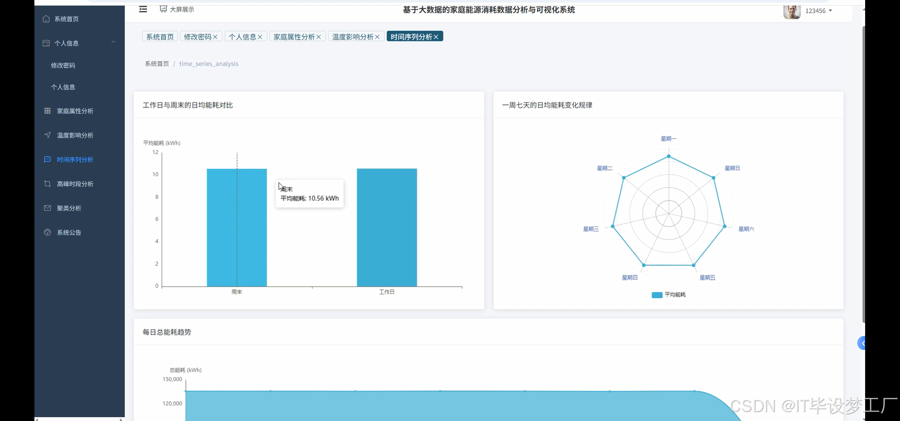Click the 星期二 radar axis label
This screenshot has height=421, width=900.
point(605,168)
